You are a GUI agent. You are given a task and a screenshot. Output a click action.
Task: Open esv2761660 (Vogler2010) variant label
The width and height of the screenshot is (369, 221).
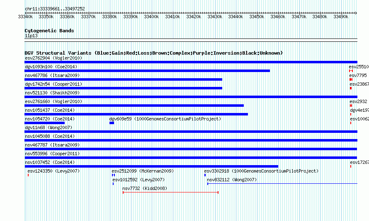coord(53,101)
